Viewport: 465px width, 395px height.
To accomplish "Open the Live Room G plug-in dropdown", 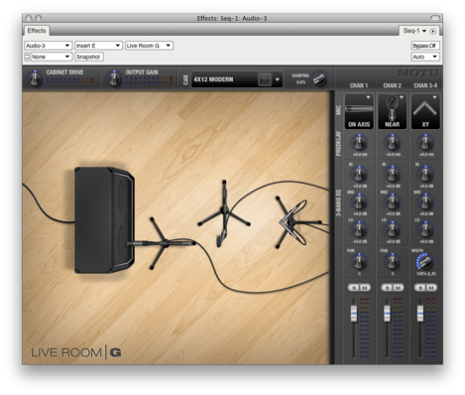I will pos(149,46).
